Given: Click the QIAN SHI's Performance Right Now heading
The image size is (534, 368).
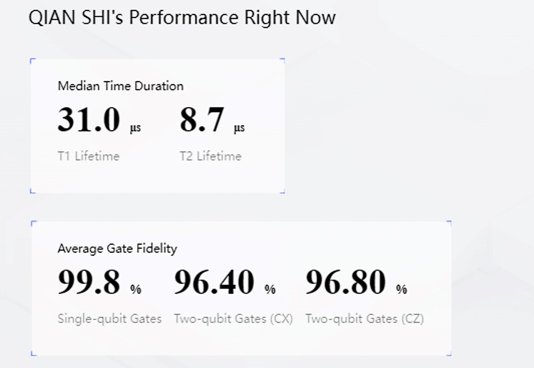Looking at the screenshot, I should tap(182, 18).
